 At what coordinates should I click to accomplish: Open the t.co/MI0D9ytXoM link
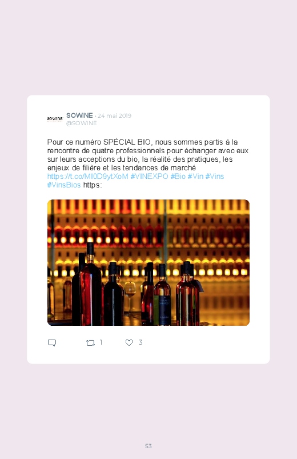coord(88,177)
